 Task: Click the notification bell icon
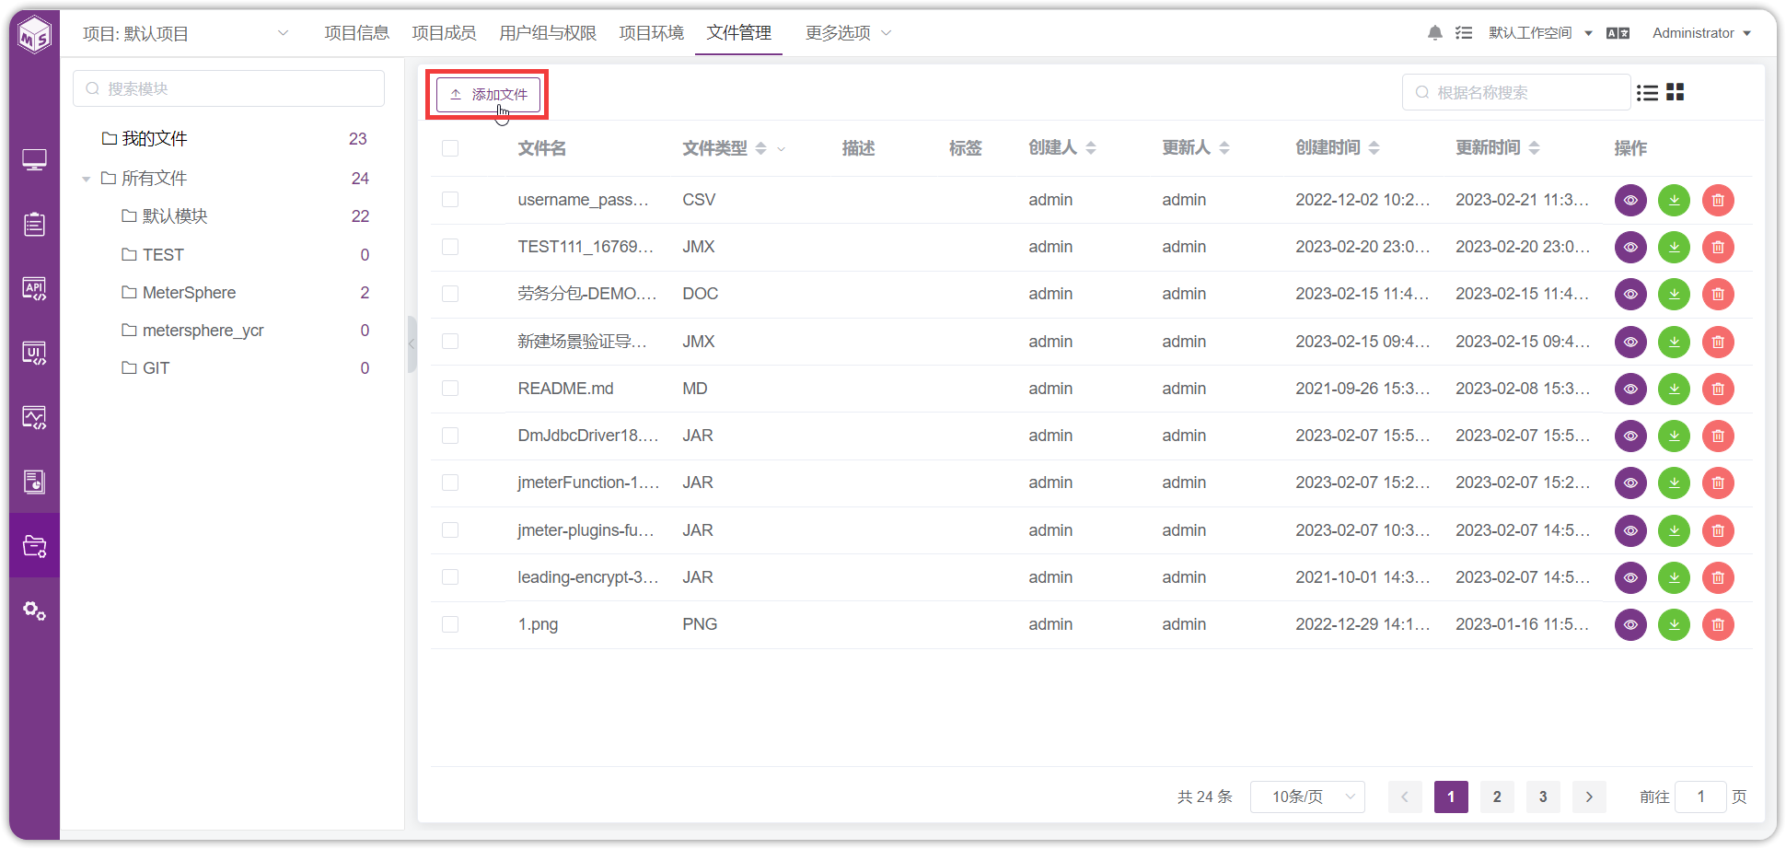point(1434,33)
